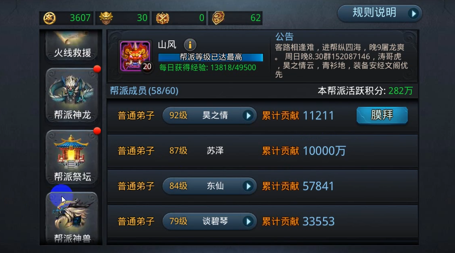This screenshot has width=455, height=253.
Task: Expand member 东仙 arrow
Action: 248,186
